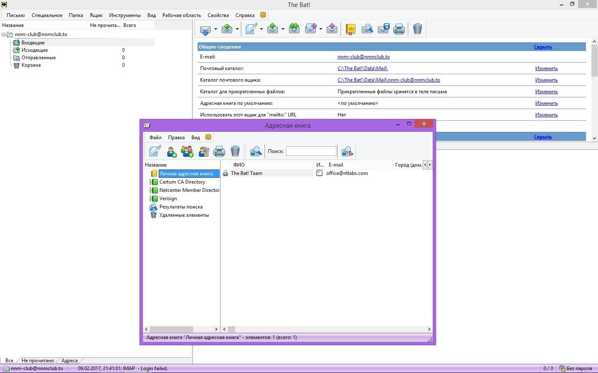Click the nnm-club@nnmclub.to E-mail link
This screenshot has width=598, height=373.
[x=364, y=57]
